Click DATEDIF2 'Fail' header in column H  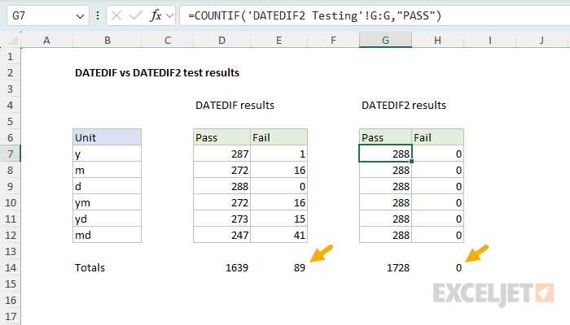pos(438,137)
